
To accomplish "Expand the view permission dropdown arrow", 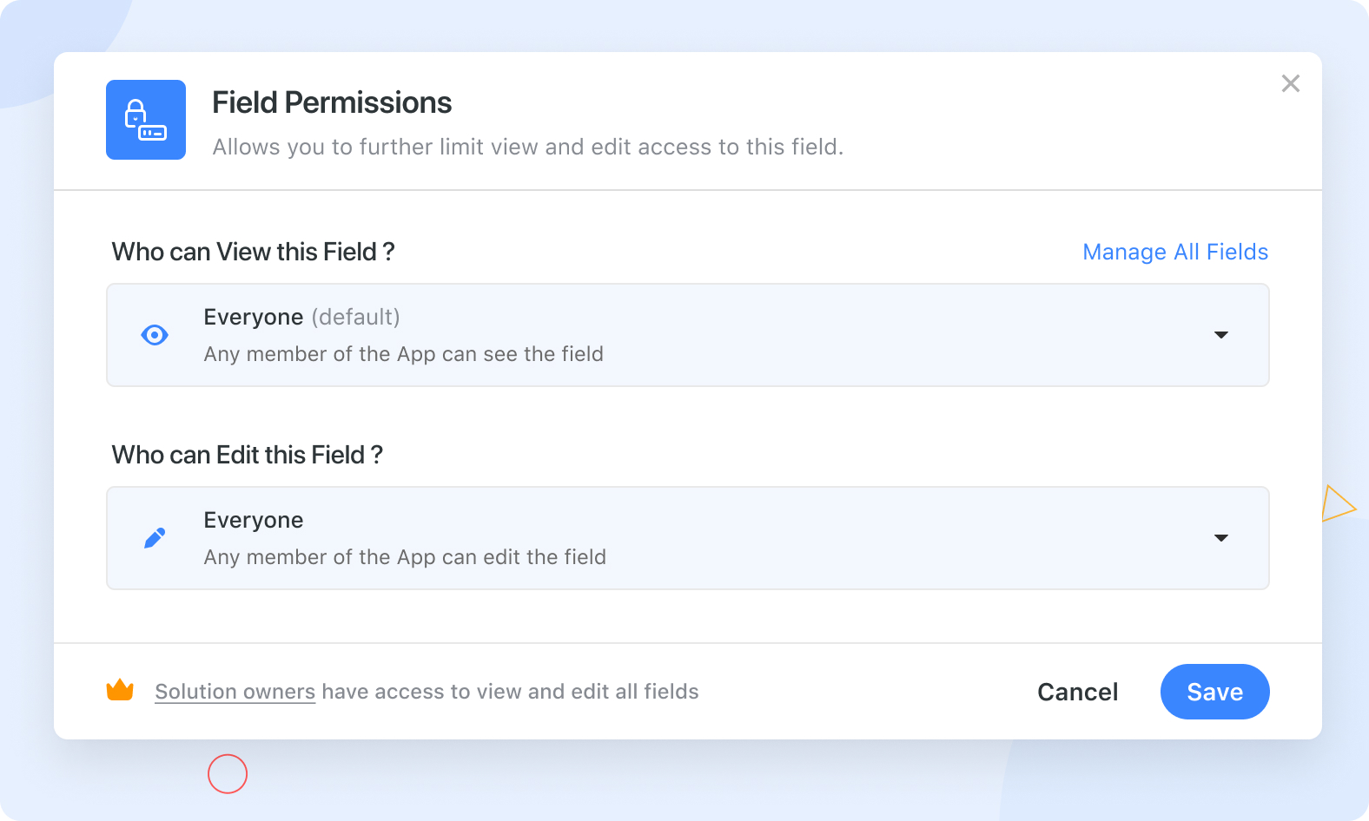I will coord(1221,335).
